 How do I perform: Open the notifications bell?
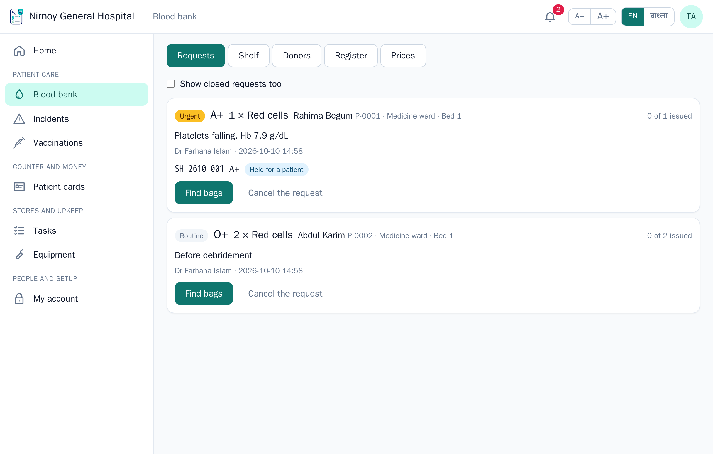(x=550, y=17)
